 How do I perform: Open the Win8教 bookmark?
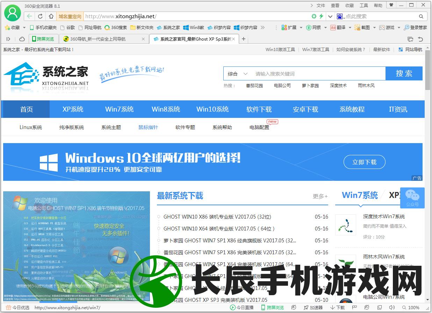[x=194, y=27]
